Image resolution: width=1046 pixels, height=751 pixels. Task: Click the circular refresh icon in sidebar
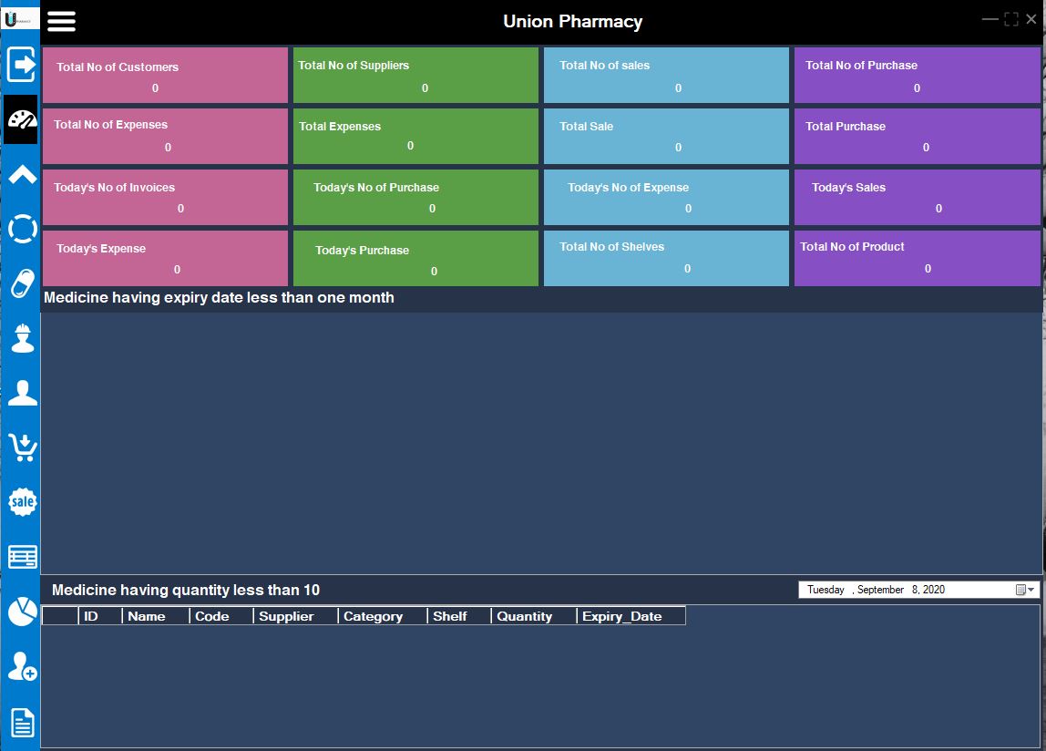pyautogui.click(x=22, y=229)
